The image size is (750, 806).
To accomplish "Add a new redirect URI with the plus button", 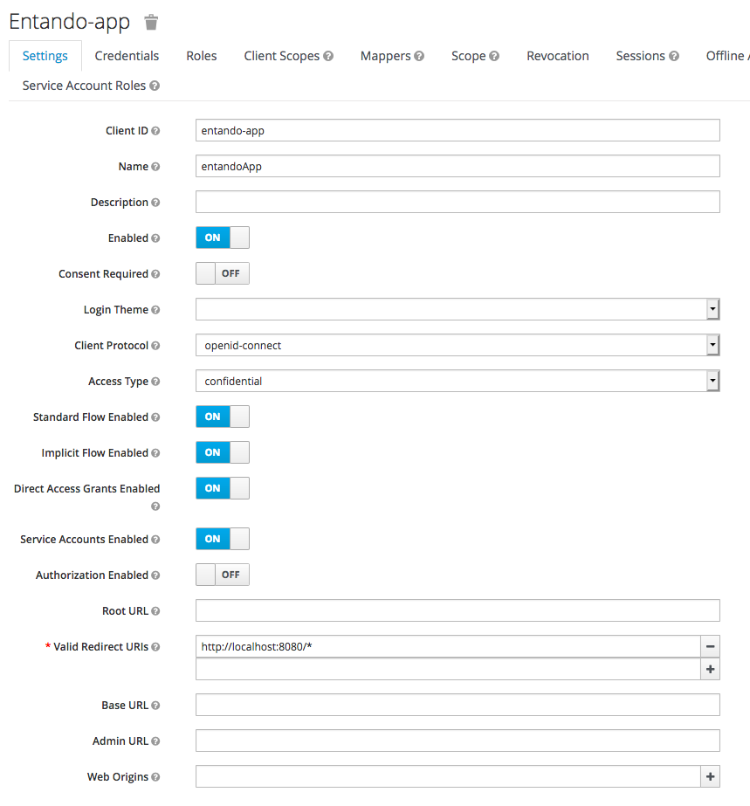I will pos(710,669).
